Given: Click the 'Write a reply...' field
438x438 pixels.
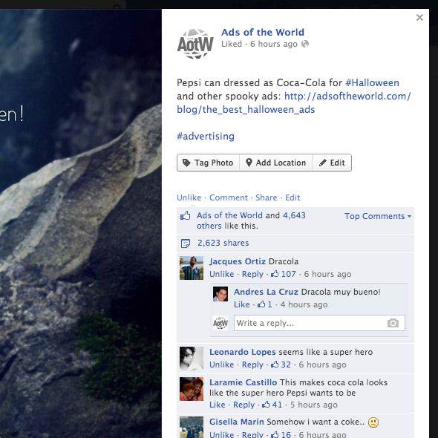Looking at the screenshot, I should pyautogui.click(x=319, y=323).
